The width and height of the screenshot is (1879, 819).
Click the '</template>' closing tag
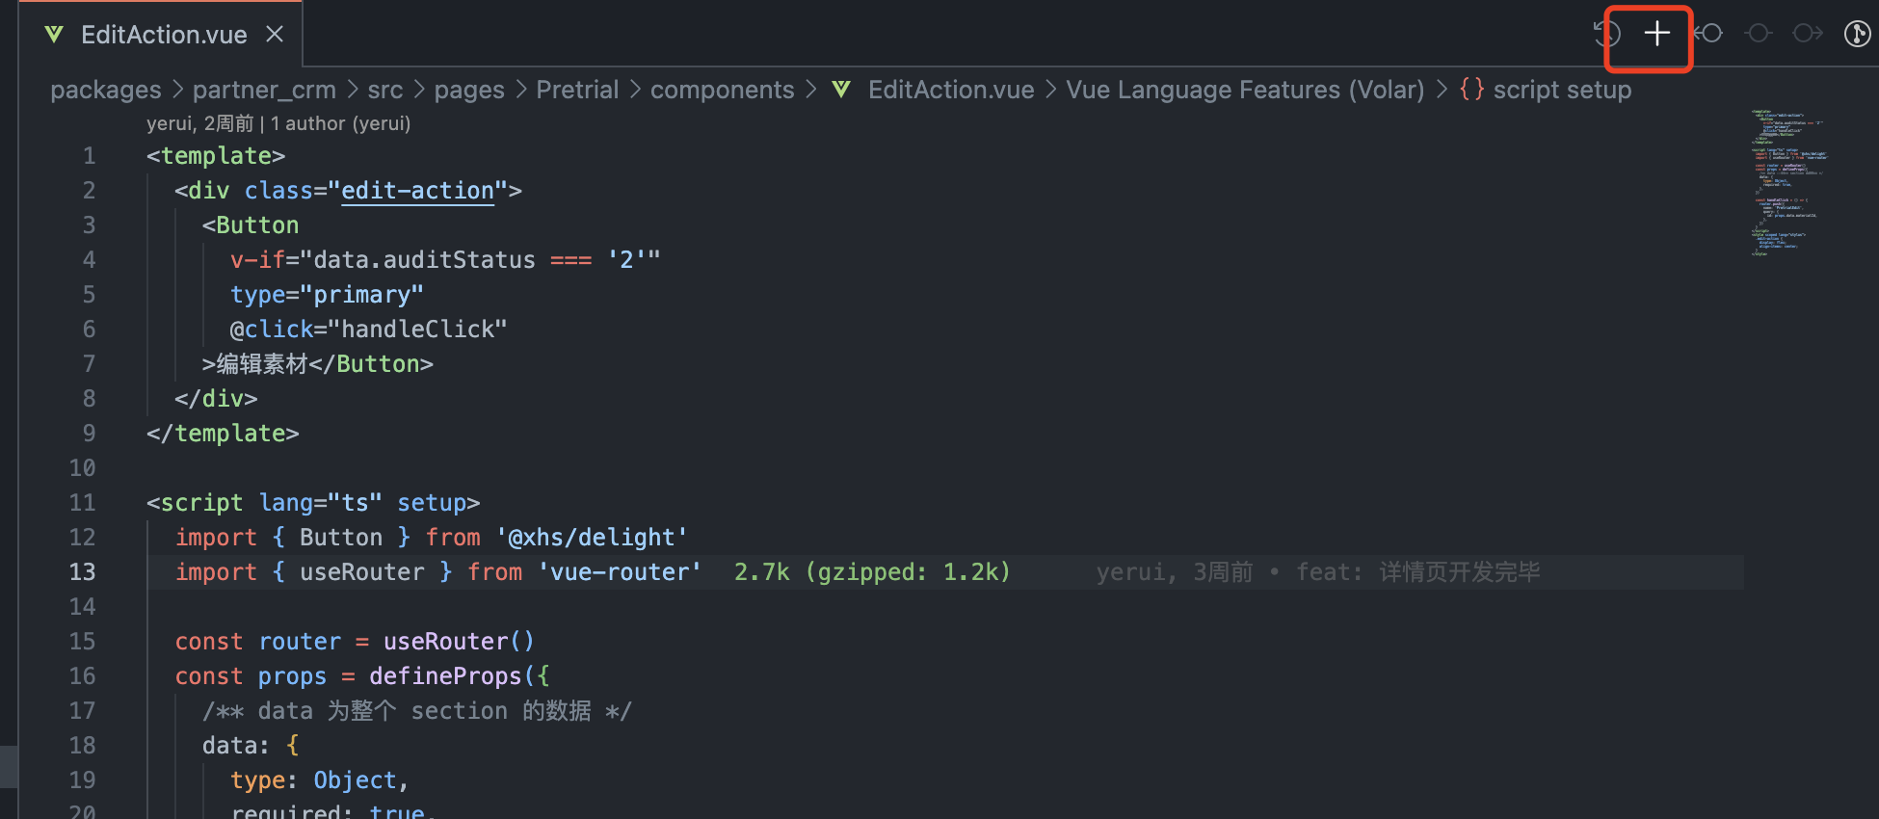coord(223,434)
